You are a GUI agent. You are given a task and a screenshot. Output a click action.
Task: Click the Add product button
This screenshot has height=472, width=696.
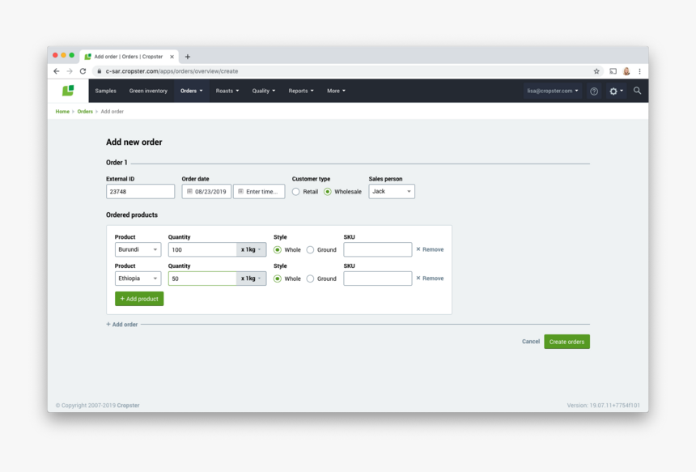click(139, 299)
